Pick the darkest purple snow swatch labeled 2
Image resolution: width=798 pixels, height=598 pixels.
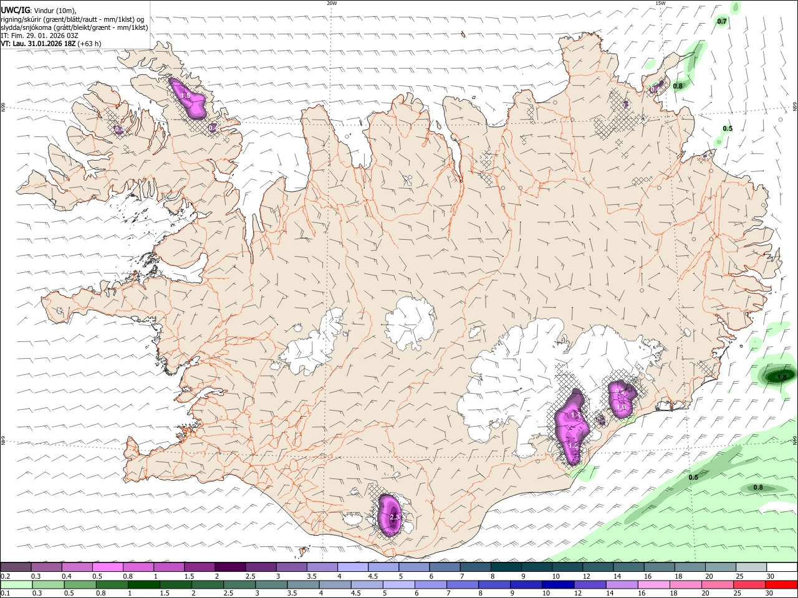(231, 567)
